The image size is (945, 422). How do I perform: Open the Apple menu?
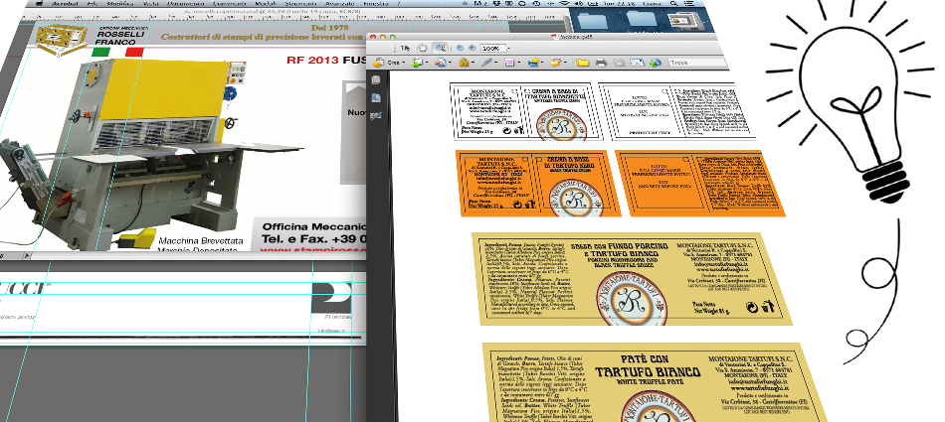(x=39, y=4)
